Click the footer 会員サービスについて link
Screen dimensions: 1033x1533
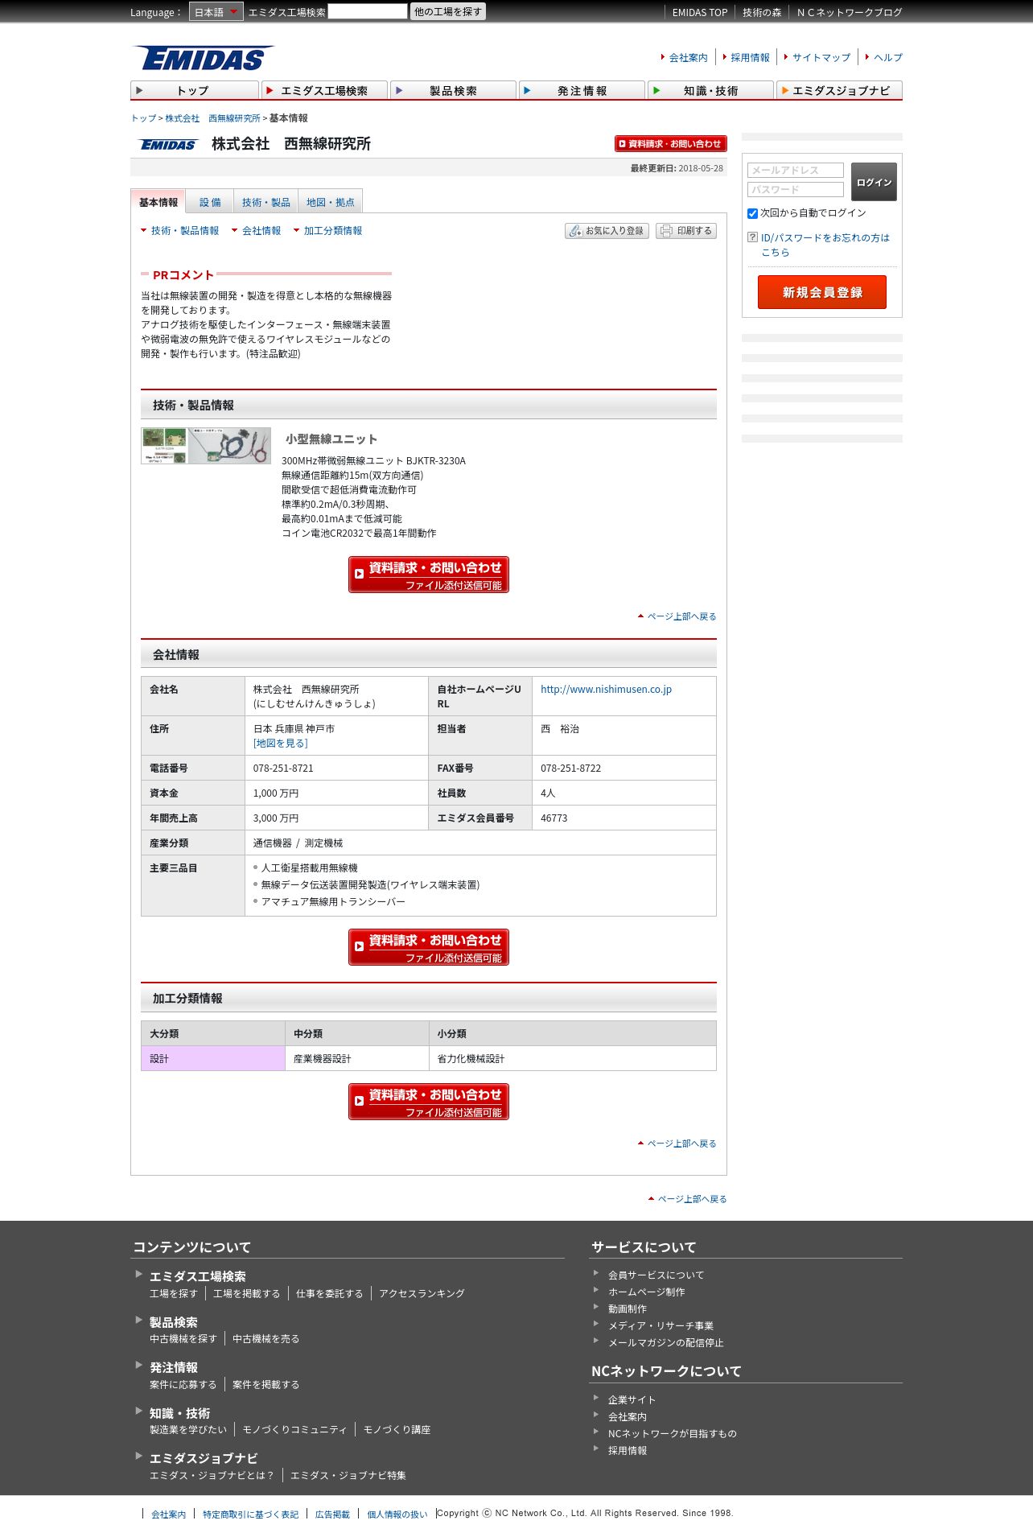click(x=656, y=1275)
